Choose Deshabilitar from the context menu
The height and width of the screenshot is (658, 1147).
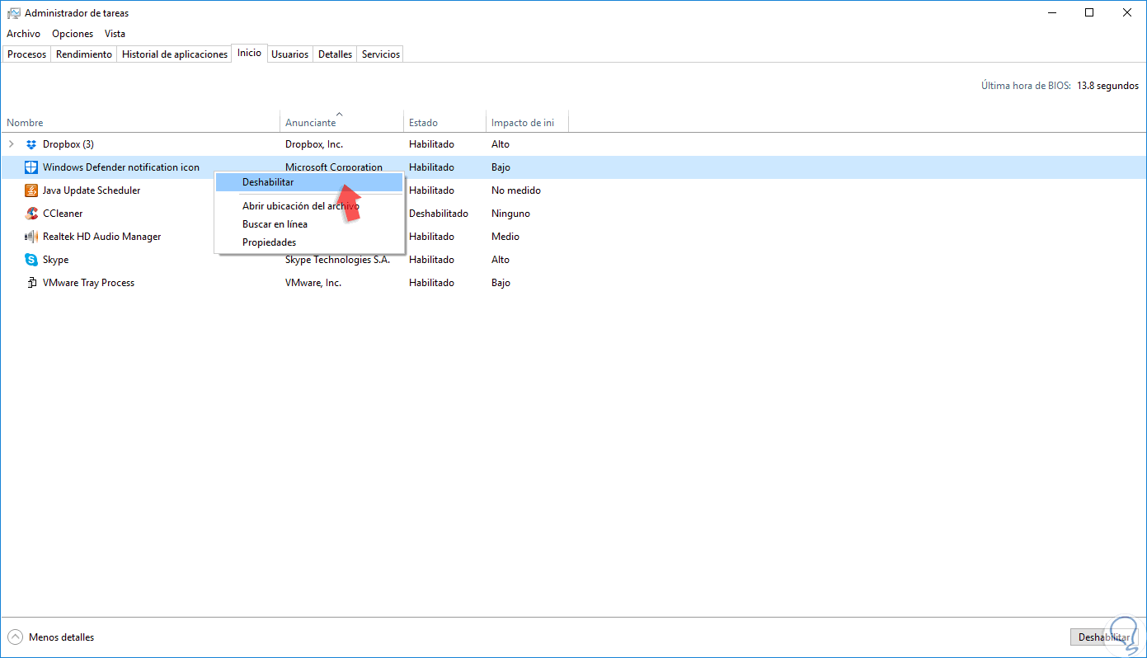tap(268, 181)
